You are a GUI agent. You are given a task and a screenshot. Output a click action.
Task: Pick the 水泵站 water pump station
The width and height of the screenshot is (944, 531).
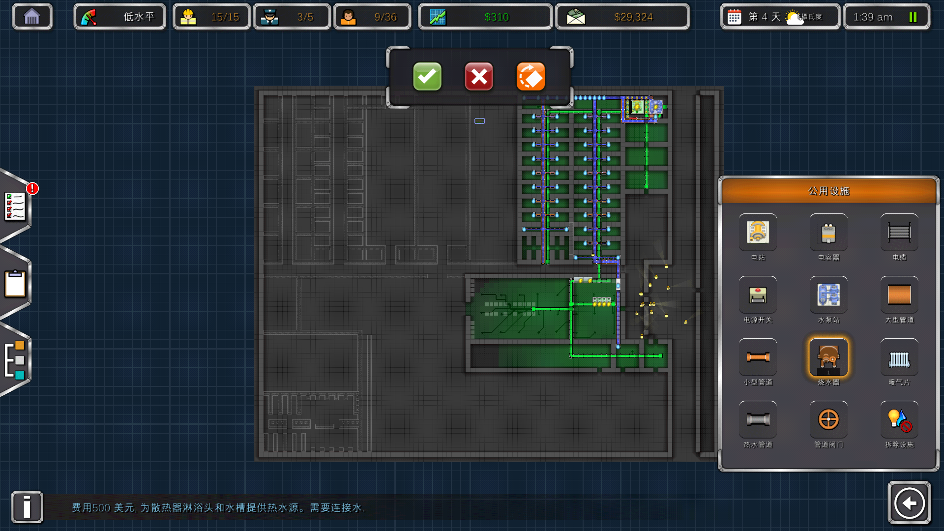[828, 295]
